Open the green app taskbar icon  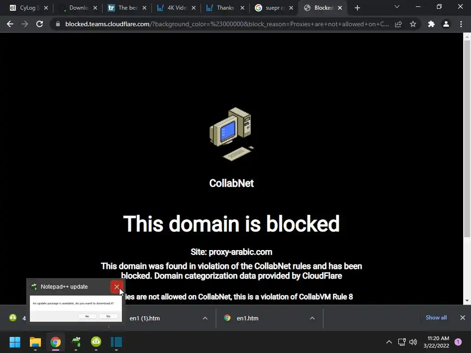pos(96,342)
